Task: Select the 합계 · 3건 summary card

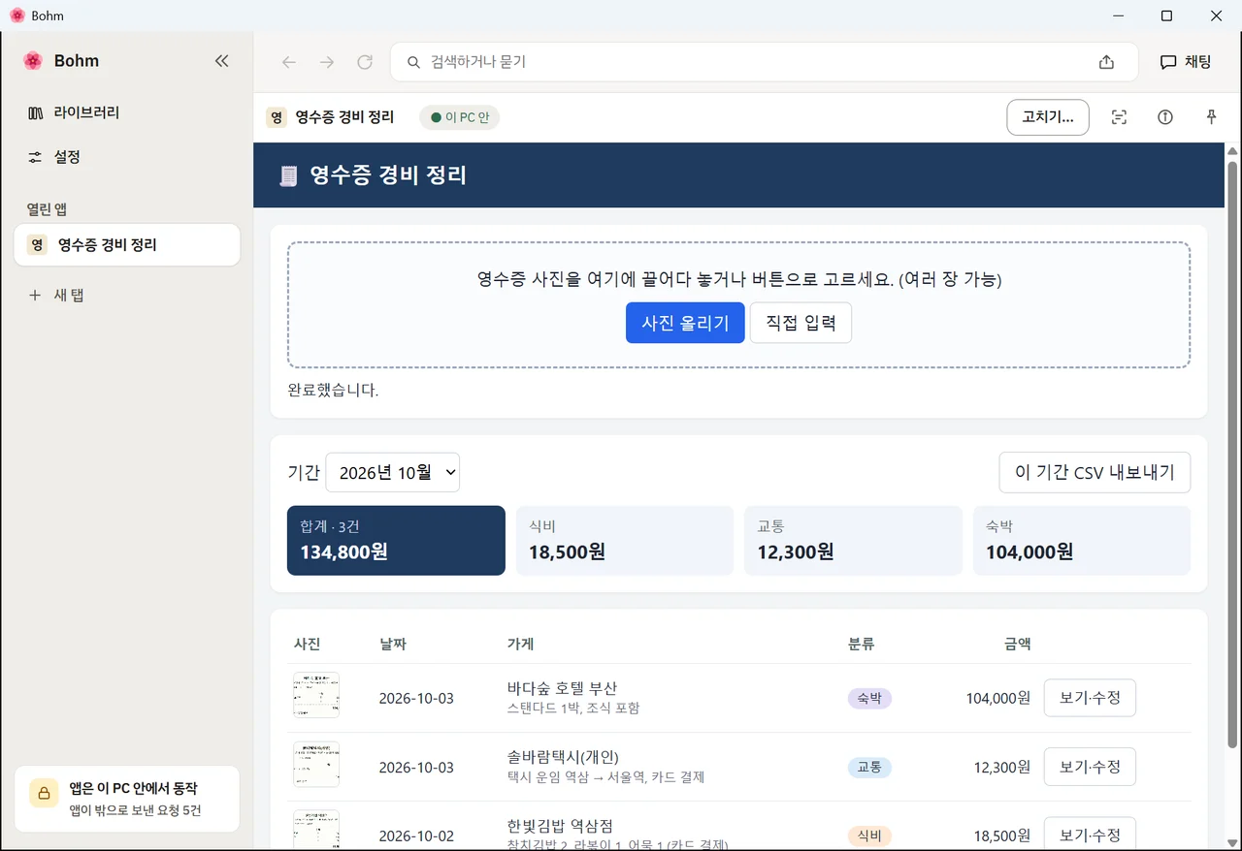Action: [x=396, y=541]
